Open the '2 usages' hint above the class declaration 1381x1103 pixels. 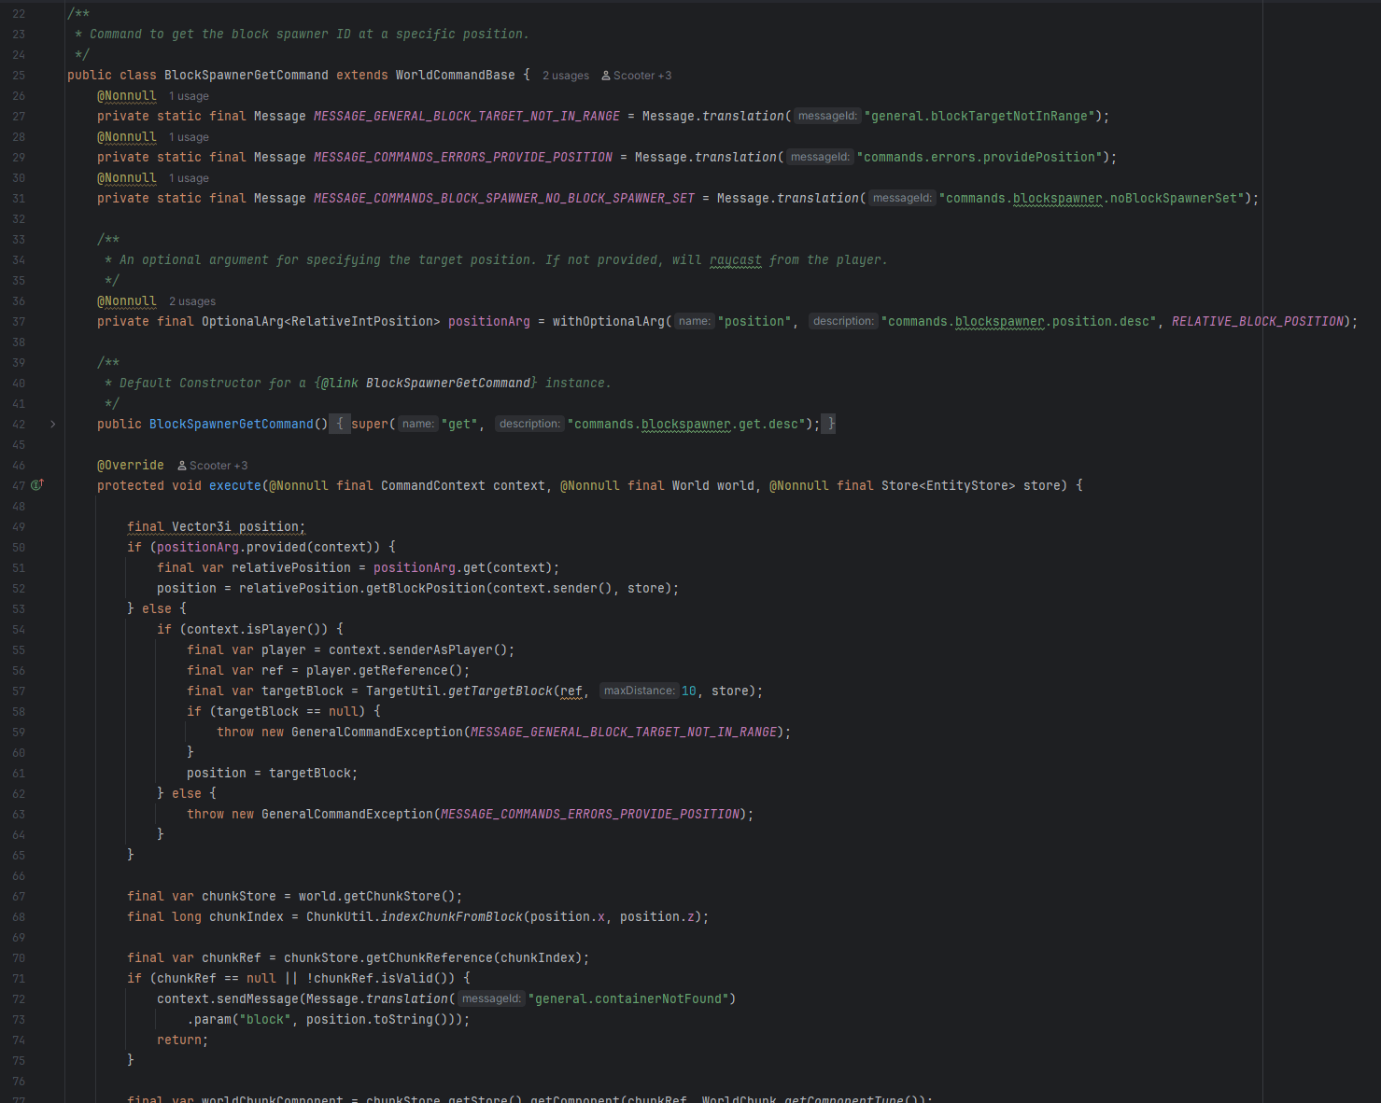(565, 75)
